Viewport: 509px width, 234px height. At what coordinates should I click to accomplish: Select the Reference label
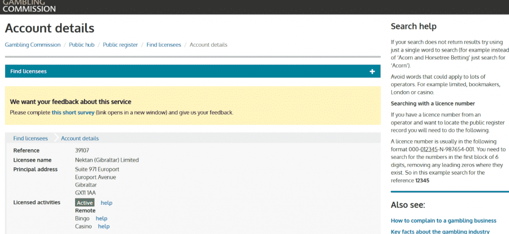26,150
